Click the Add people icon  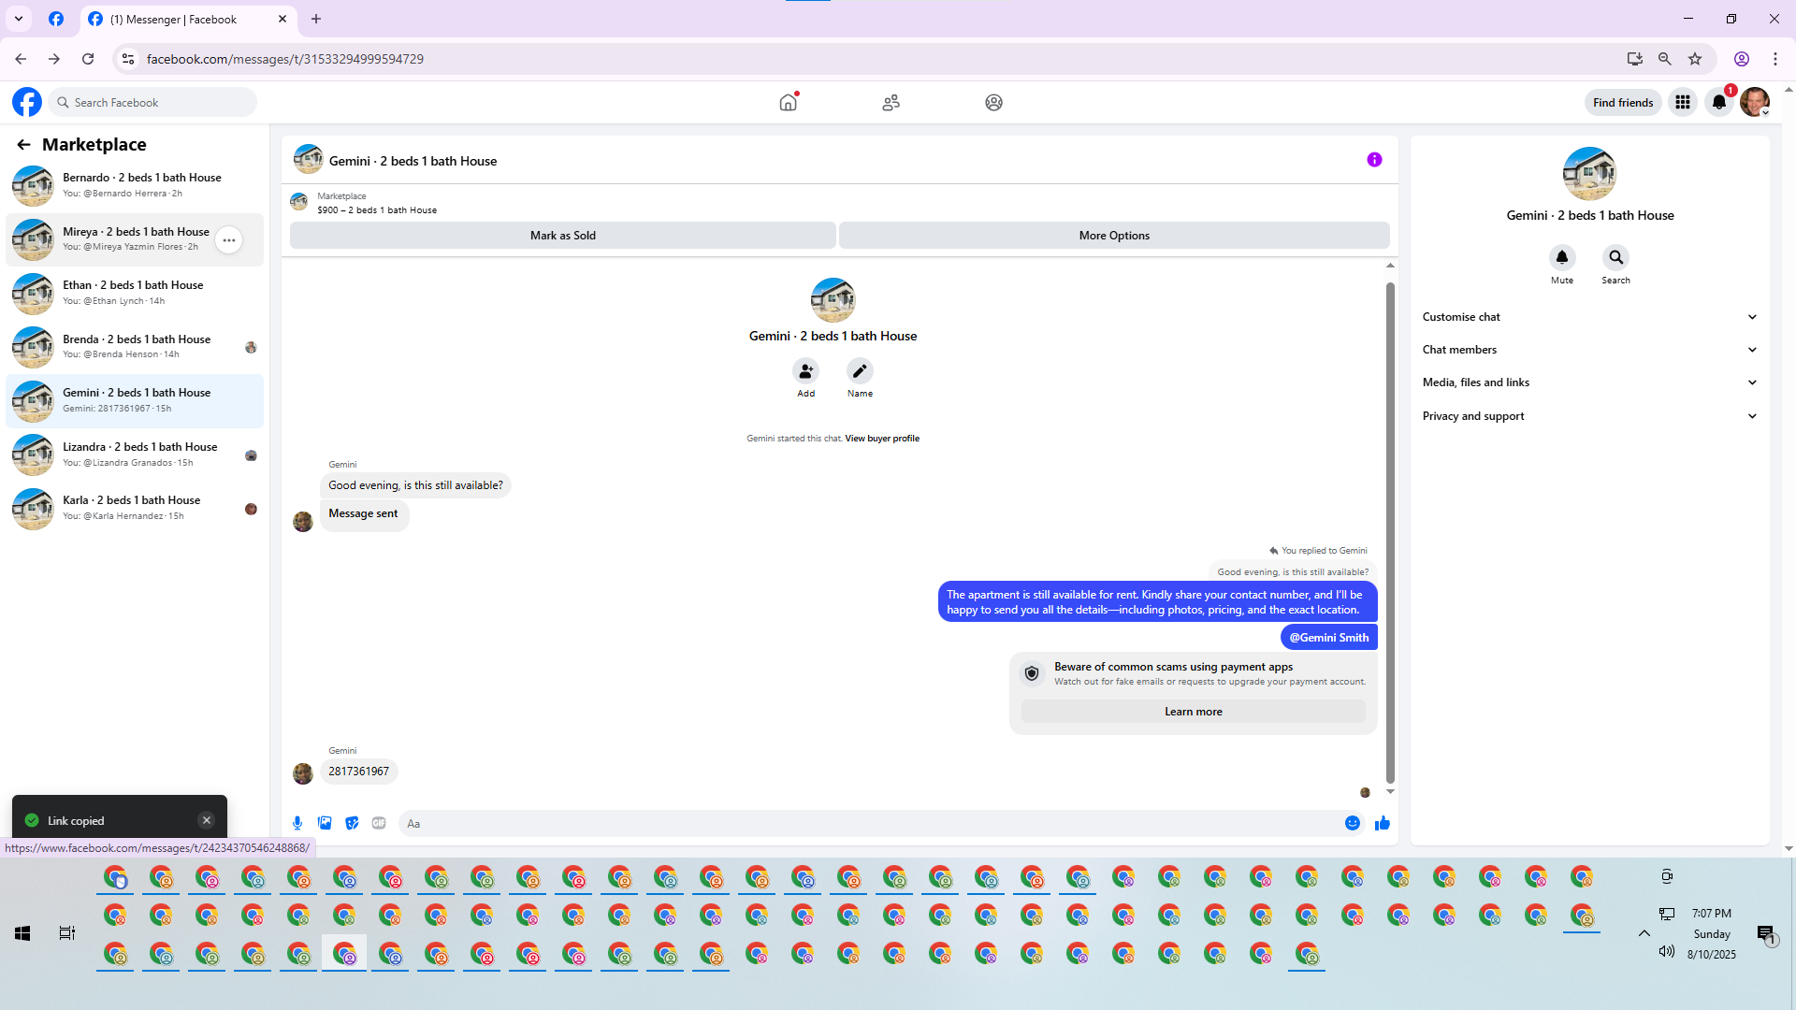pyautogui.click(x=805, y=371)
